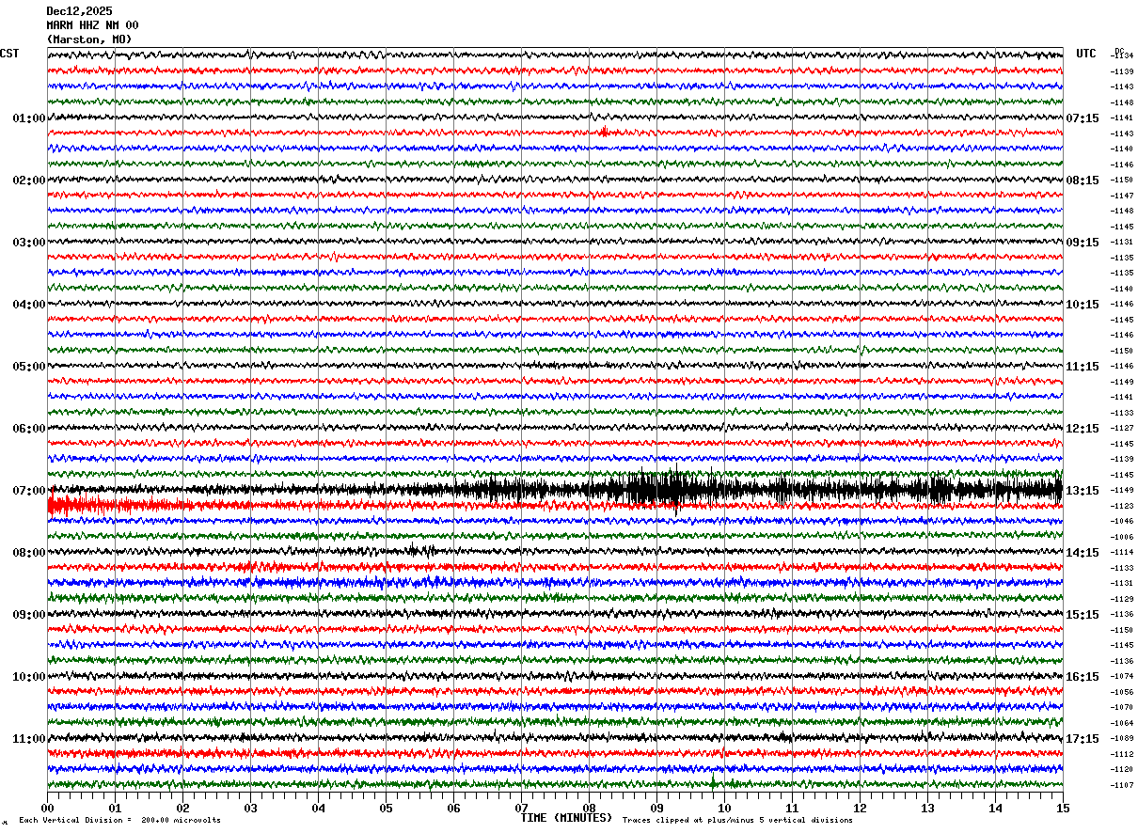
Task: Click the 16:15 UTC time label
Action: (1083, 677)
